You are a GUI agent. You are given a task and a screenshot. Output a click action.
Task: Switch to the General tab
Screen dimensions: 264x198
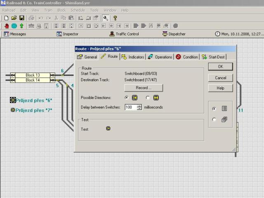click(x=87, y=57)
